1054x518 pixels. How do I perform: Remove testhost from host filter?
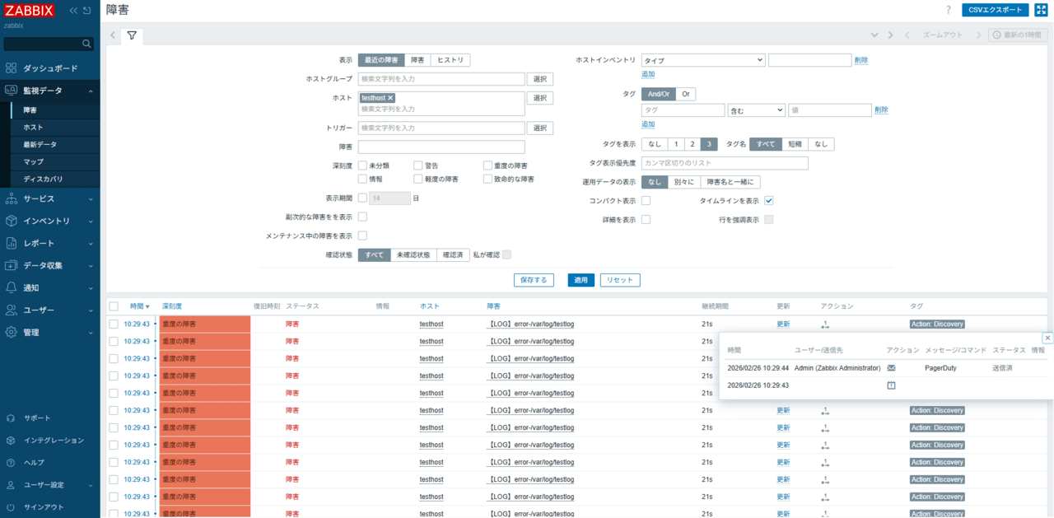point(390,98)
